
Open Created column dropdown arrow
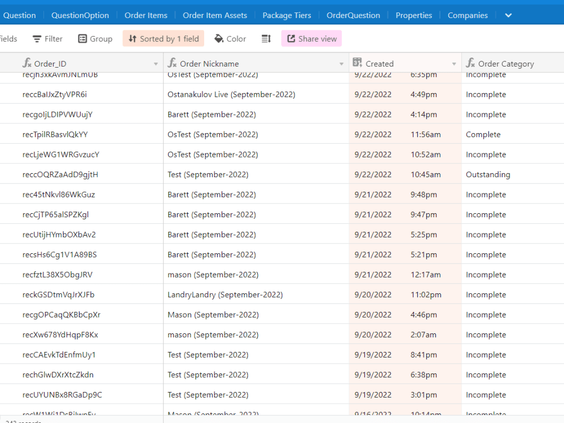[x=454, y=64]
